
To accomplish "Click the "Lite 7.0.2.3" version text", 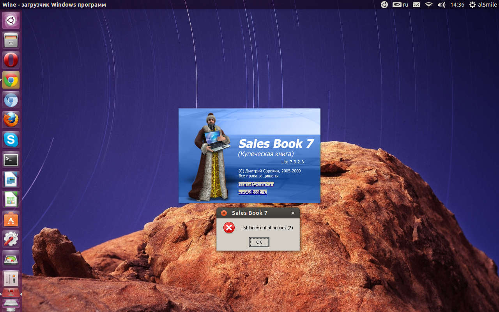I will coord(292,161).
